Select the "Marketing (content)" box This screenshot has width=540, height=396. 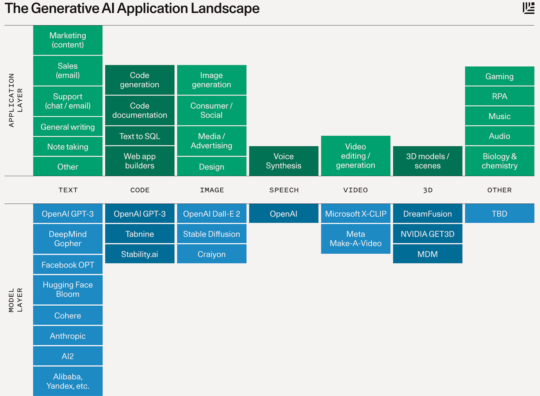point(68,40)
